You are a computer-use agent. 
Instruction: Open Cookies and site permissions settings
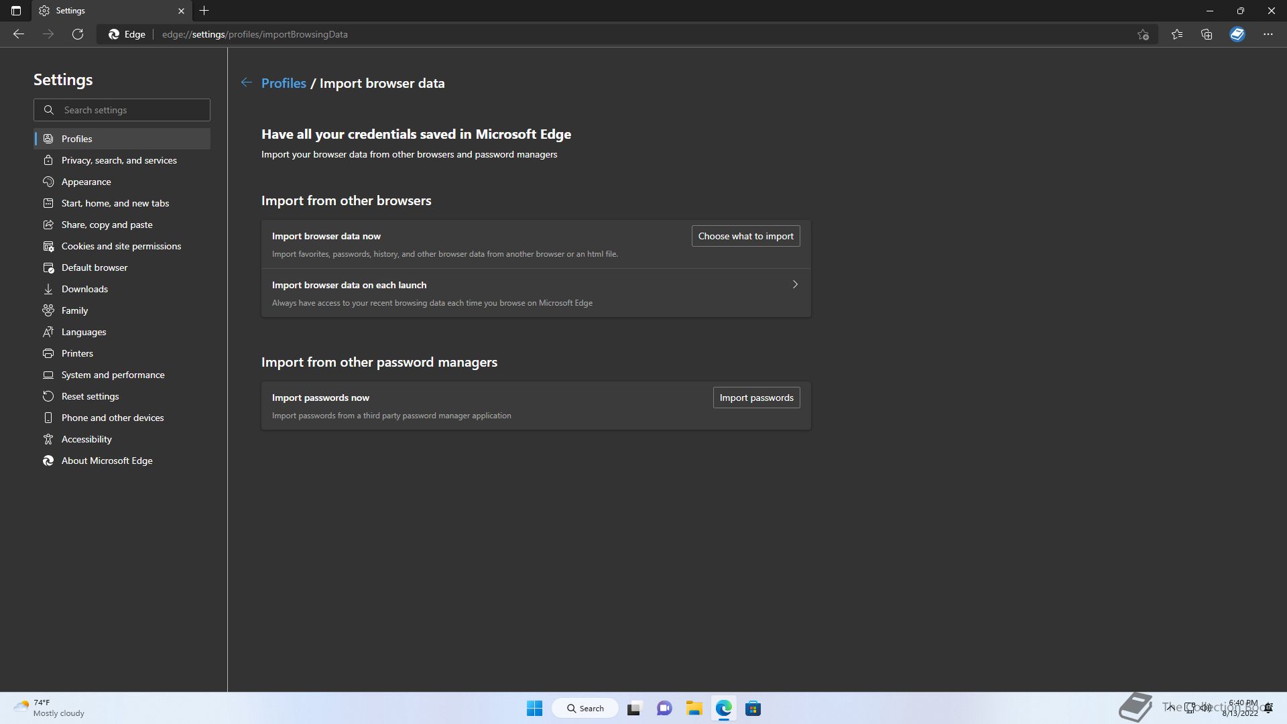click(122, 246)
